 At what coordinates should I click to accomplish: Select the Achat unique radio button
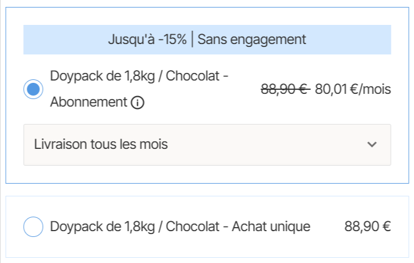pos(34,227)
